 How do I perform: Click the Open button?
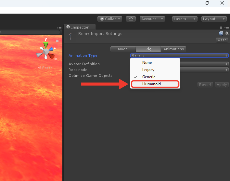point(222,40)
